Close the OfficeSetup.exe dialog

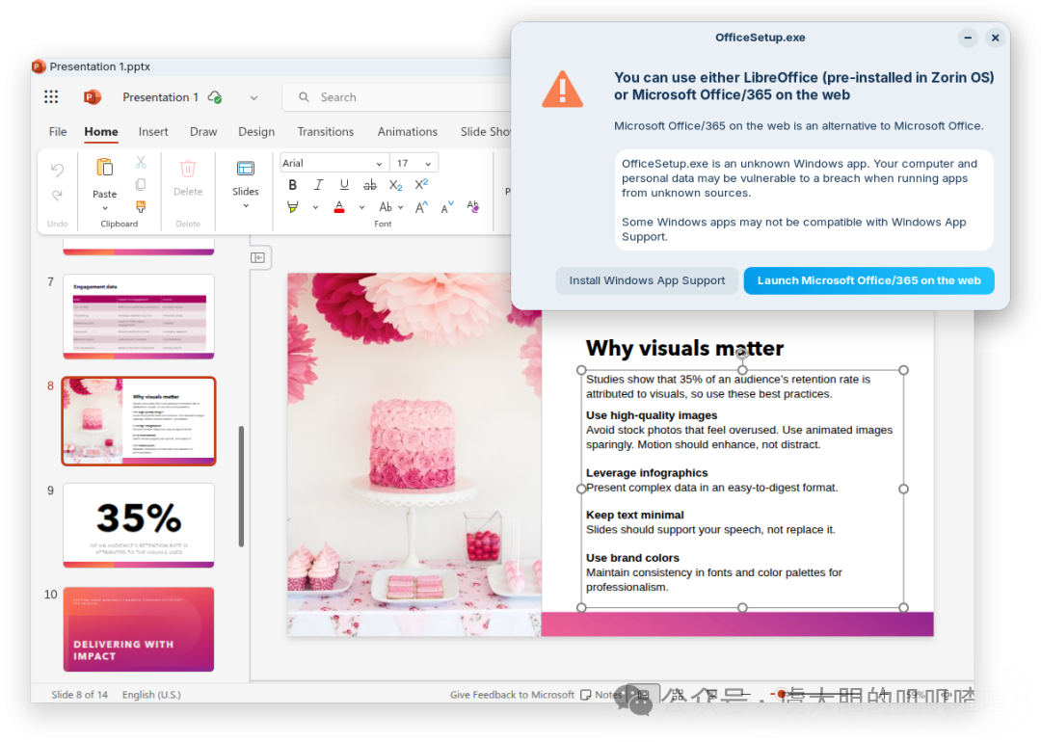(x=995, y=38)
